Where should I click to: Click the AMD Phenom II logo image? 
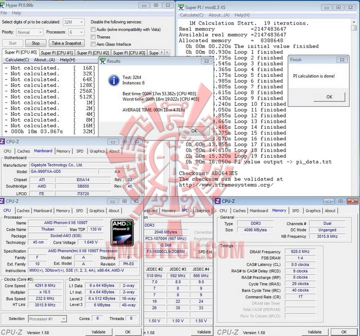(x=122, y=232)
